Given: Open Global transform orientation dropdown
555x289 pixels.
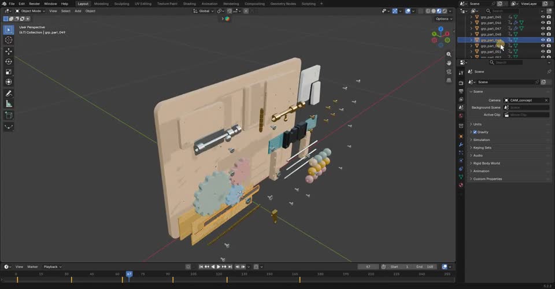Looking at the screenshot, I should [203, 11].
